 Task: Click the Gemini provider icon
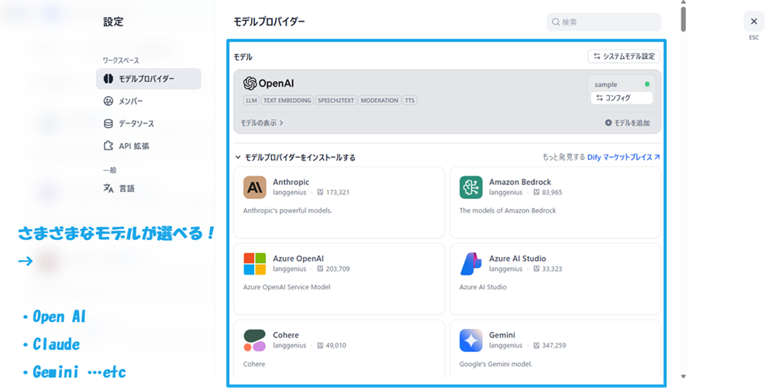point(470,340)
